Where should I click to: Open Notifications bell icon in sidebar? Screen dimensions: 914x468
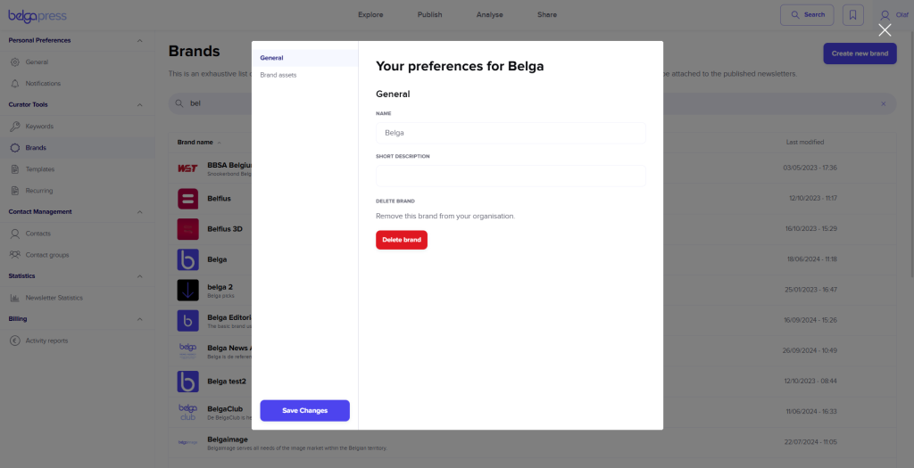pyautogui.click(x=15, y=83)
